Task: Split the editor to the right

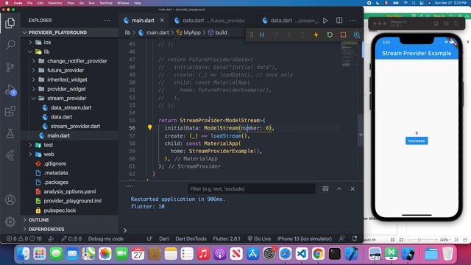Action: coord(339,21)
